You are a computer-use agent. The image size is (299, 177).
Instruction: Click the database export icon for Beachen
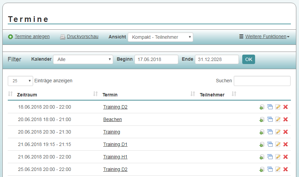(x=262, y=119)
